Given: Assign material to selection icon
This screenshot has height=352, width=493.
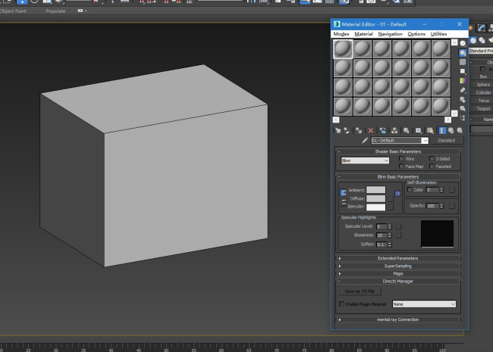Looking at the screenshot, I should point(359,130).
